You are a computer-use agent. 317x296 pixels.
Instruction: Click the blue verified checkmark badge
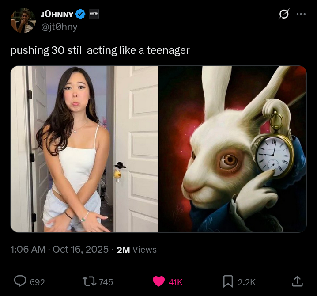click(x=80, y=14)
